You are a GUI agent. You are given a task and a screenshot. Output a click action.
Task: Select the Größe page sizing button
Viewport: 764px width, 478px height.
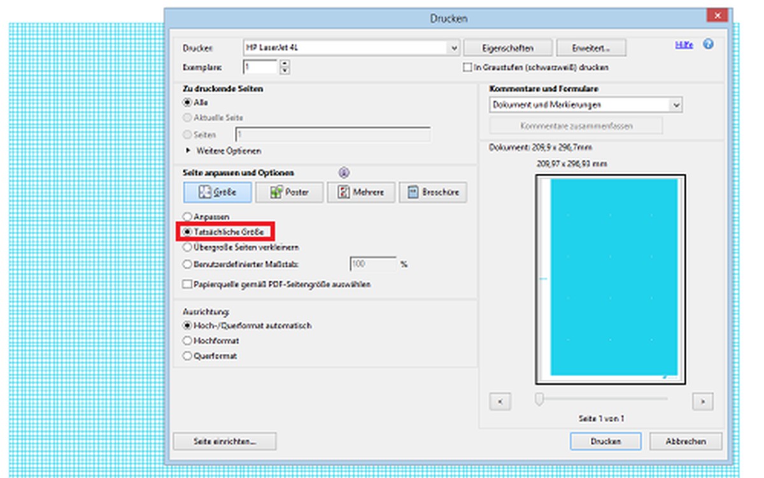[x=218, y=192]
